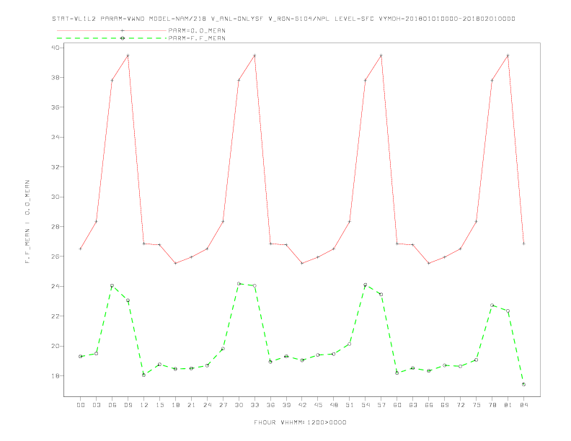
Task: Click the 15 forecast hour label on horizontal axis
Action: [159, 405]
